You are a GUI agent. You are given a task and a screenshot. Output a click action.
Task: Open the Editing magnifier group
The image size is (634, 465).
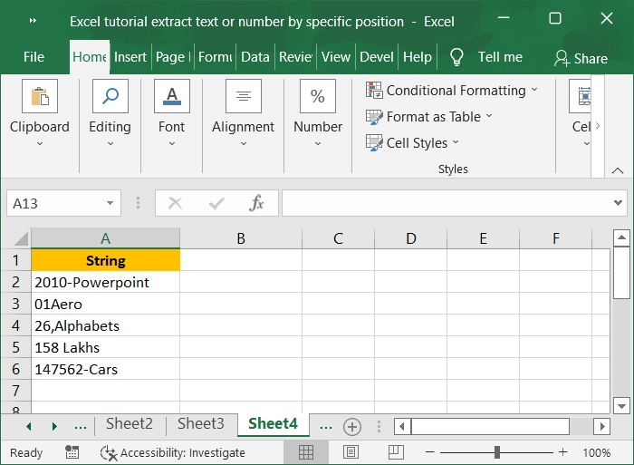110,97
